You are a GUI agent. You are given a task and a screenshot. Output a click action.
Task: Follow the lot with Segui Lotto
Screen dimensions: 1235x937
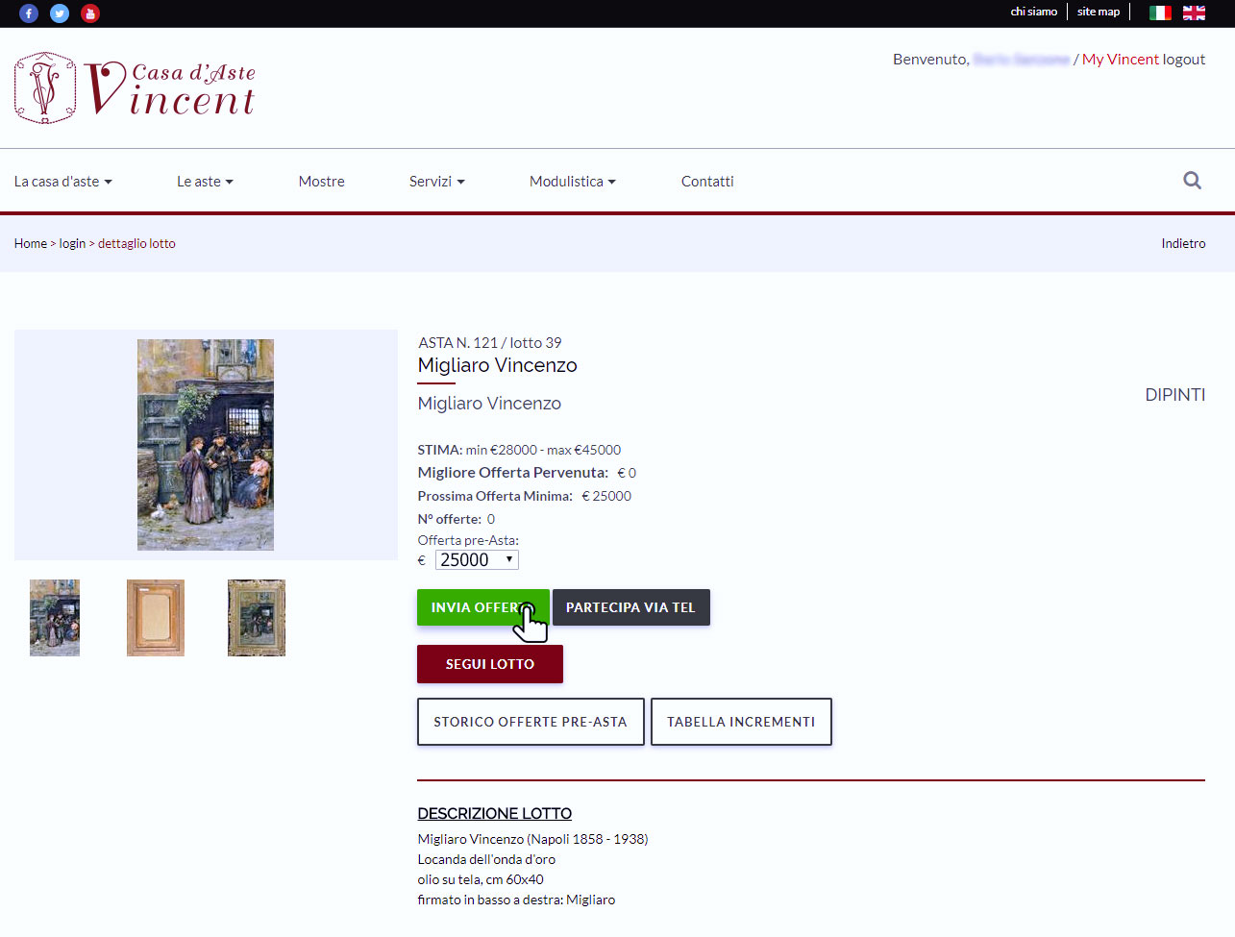pos(490,664)
